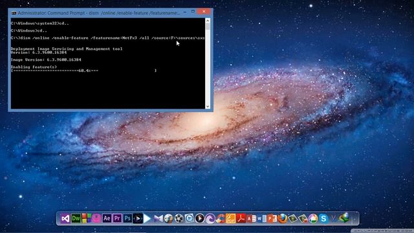Launch Adobe Dreamweaver (Dw) dock icon
Viewport: 414px width, 233px height.
click(x=76, y=219)
